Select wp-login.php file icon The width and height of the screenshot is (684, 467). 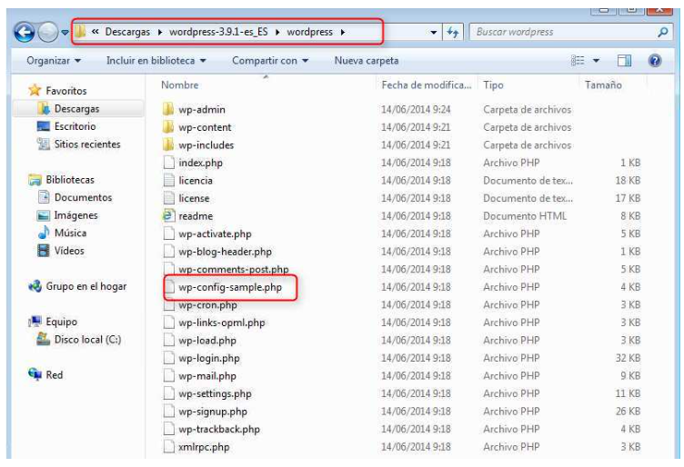(169, 358)
